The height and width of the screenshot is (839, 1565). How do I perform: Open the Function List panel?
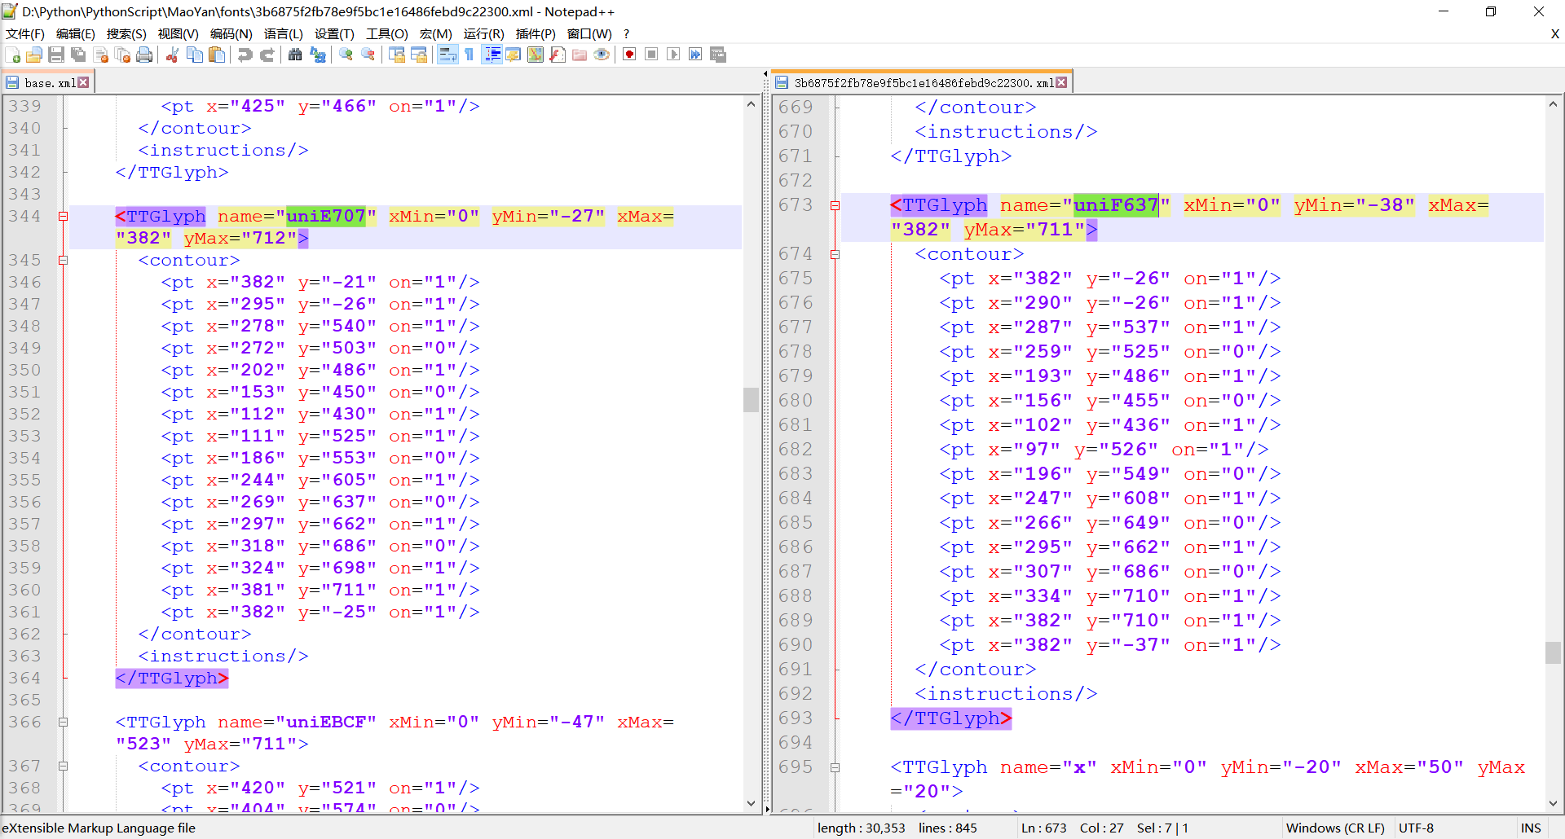click(x=558, y=55)
